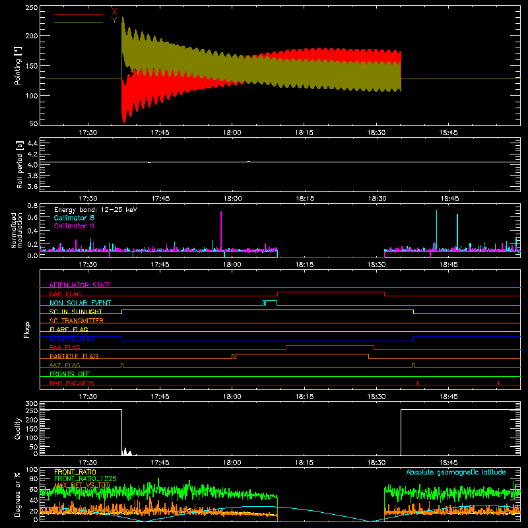Select the olive flag label above FRONTS_OFF
The image size is (528, 528).
[x=65, y=365]
